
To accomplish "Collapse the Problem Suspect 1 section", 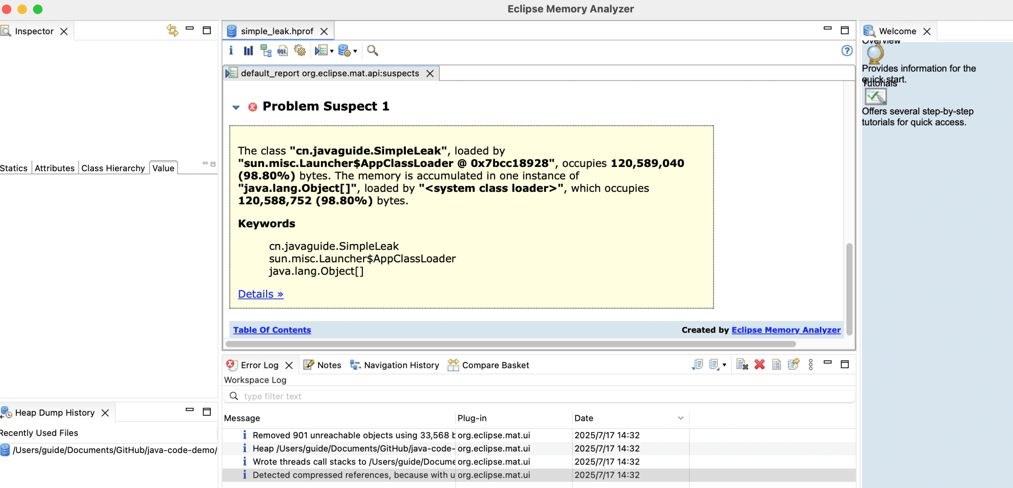I will point(236,107).
